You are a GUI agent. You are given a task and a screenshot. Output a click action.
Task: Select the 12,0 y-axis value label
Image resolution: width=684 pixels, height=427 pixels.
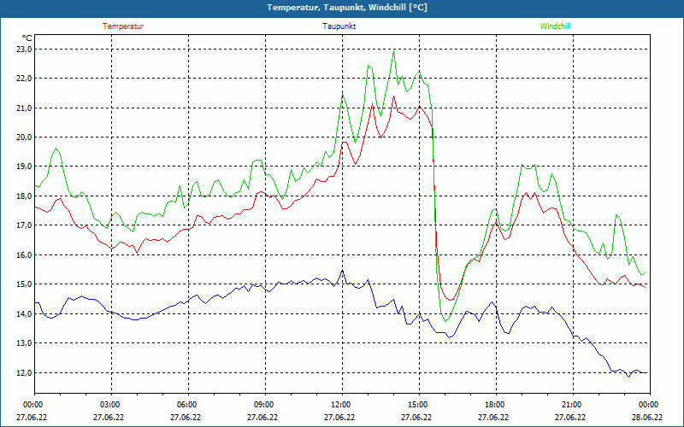(x=24, y=372)
